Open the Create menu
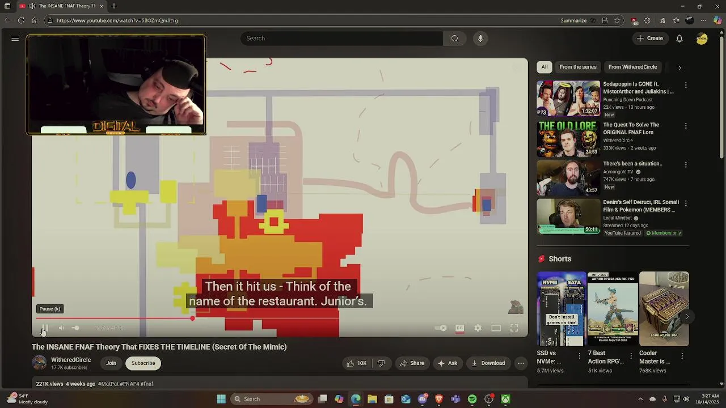This screenshot has width=726, height=408. click(650, 39)
